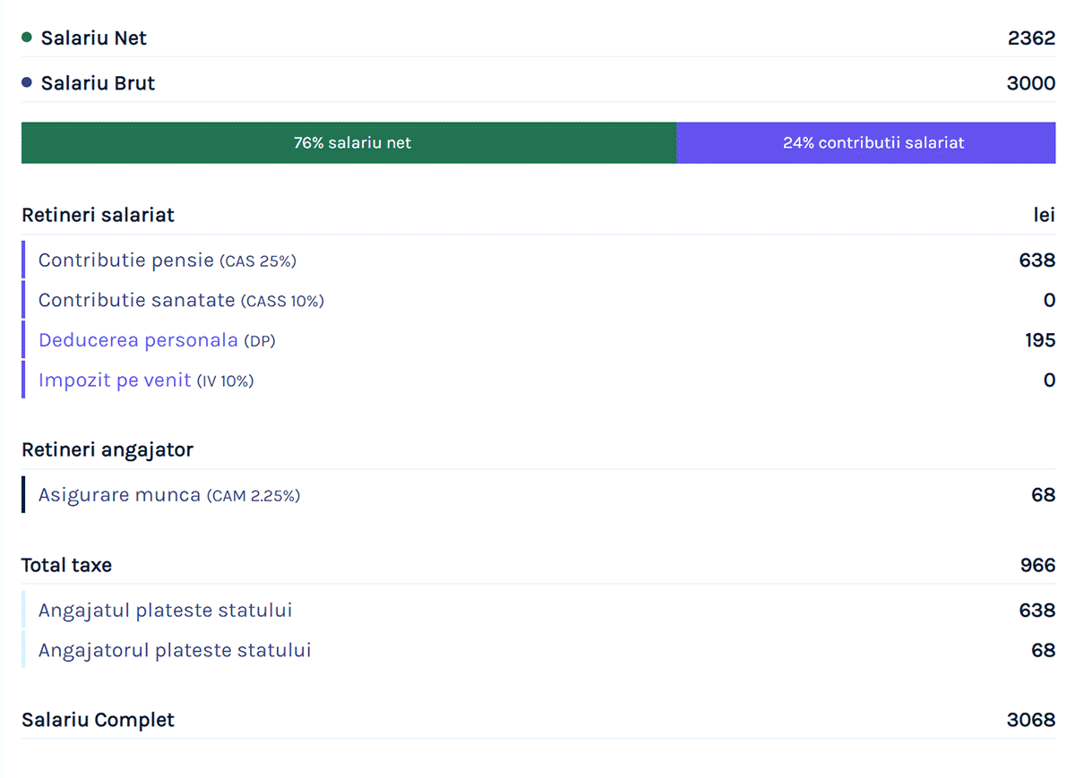
Task: Click the green dot beside Salariu Net
Action: click(27, 38)
